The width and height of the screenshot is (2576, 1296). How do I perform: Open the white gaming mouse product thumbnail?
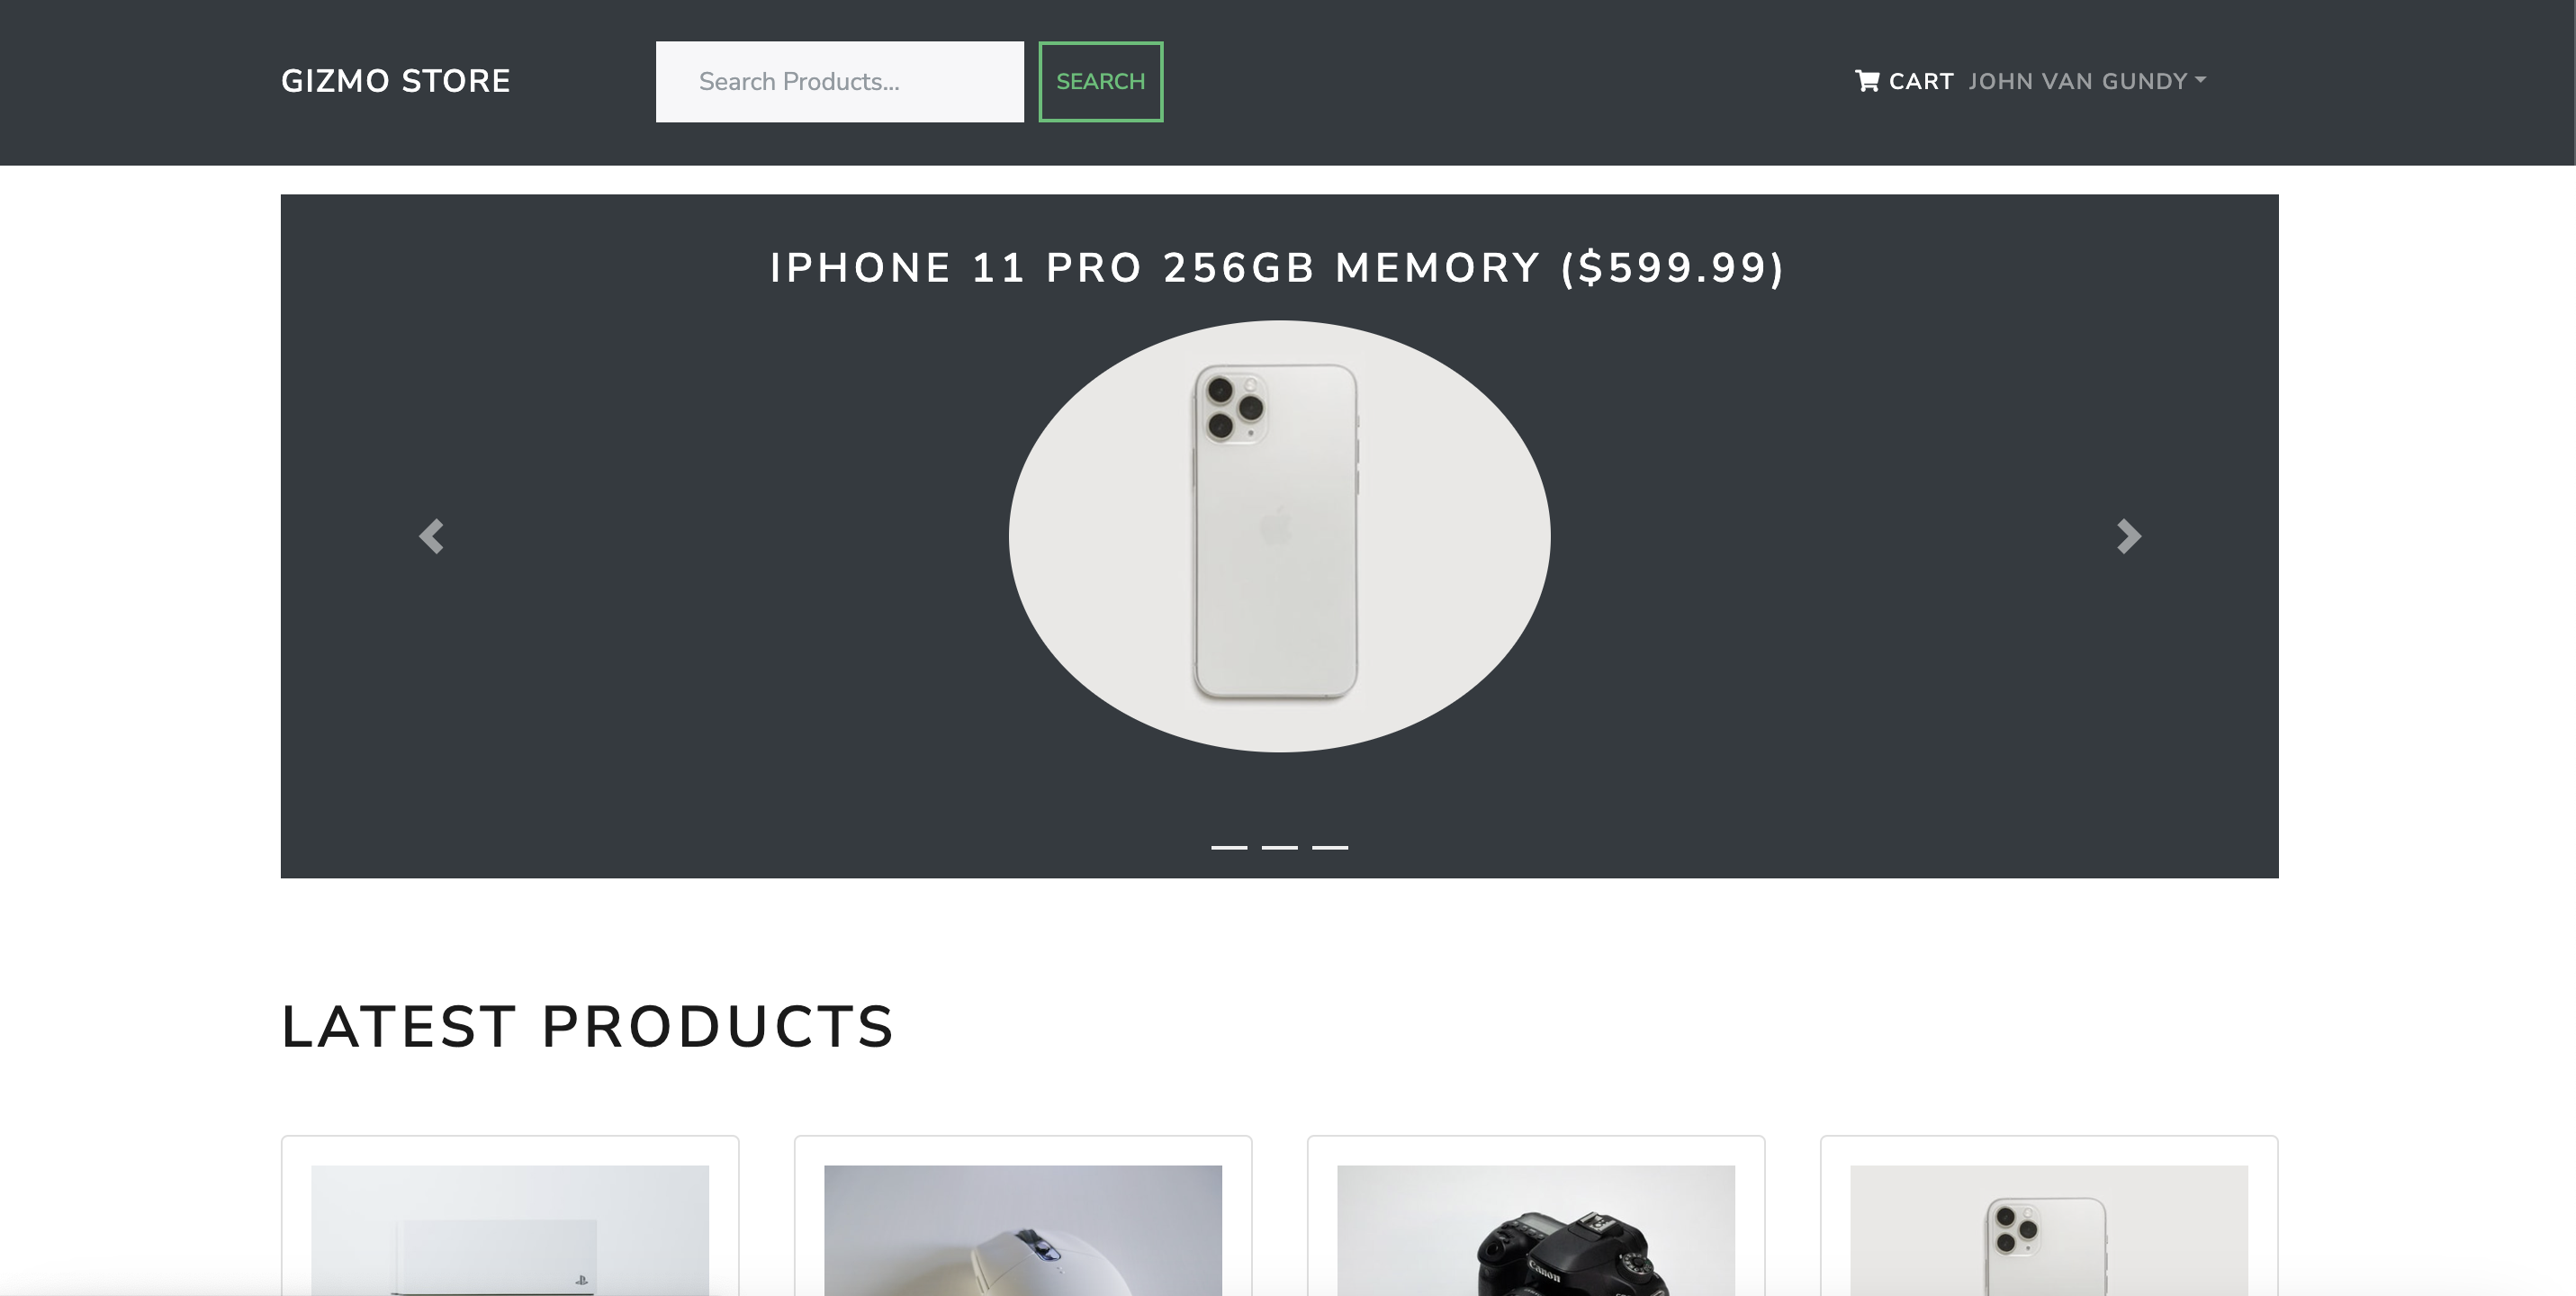point(1023,1230)
